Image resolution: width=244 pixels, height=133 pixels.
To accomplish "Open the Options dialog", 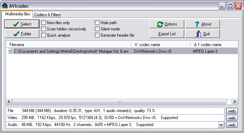I will pyautogui.click(x=167, y=24).
